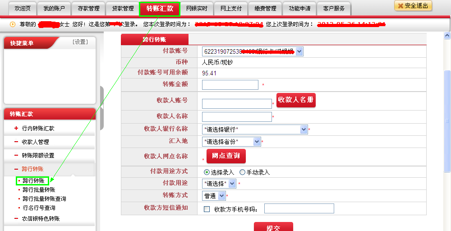
Task: Open 行名行号查询 submenu item
Action: coord(39,208)
